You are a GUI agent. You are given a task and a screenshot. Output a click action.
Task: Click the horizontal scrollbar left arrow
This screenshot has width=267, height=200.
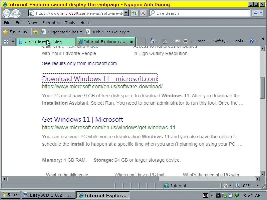(4, 179)
